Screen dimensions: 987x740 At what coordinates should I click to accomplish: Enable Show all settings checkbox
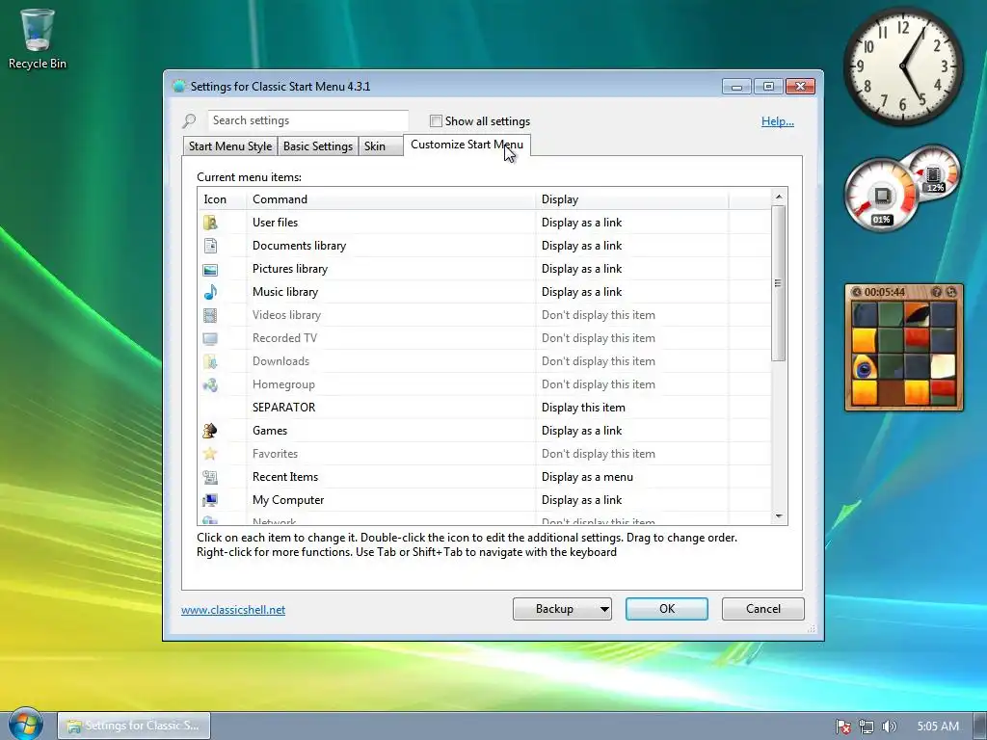coord(436,120)
